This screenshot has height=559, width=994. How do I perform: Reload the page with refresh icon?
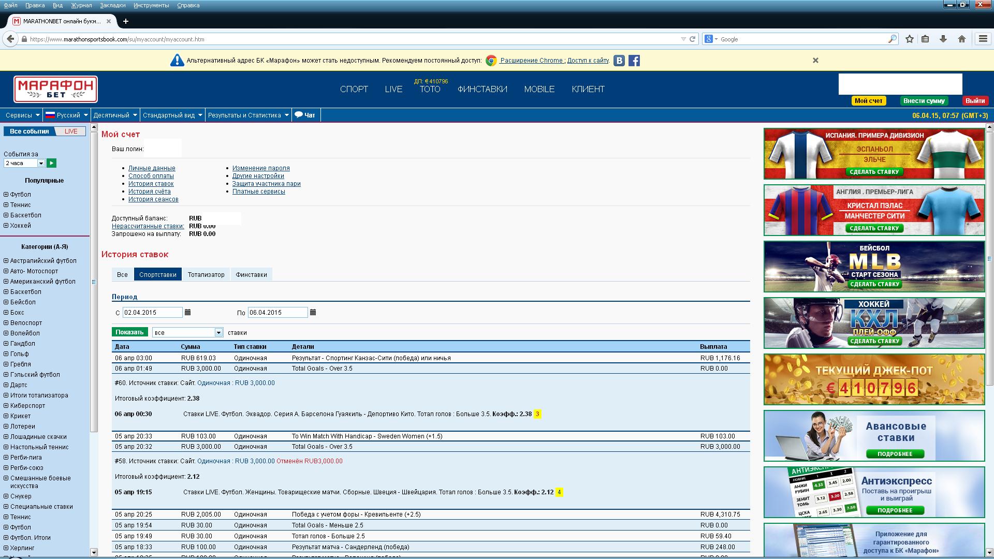(692, 39)
